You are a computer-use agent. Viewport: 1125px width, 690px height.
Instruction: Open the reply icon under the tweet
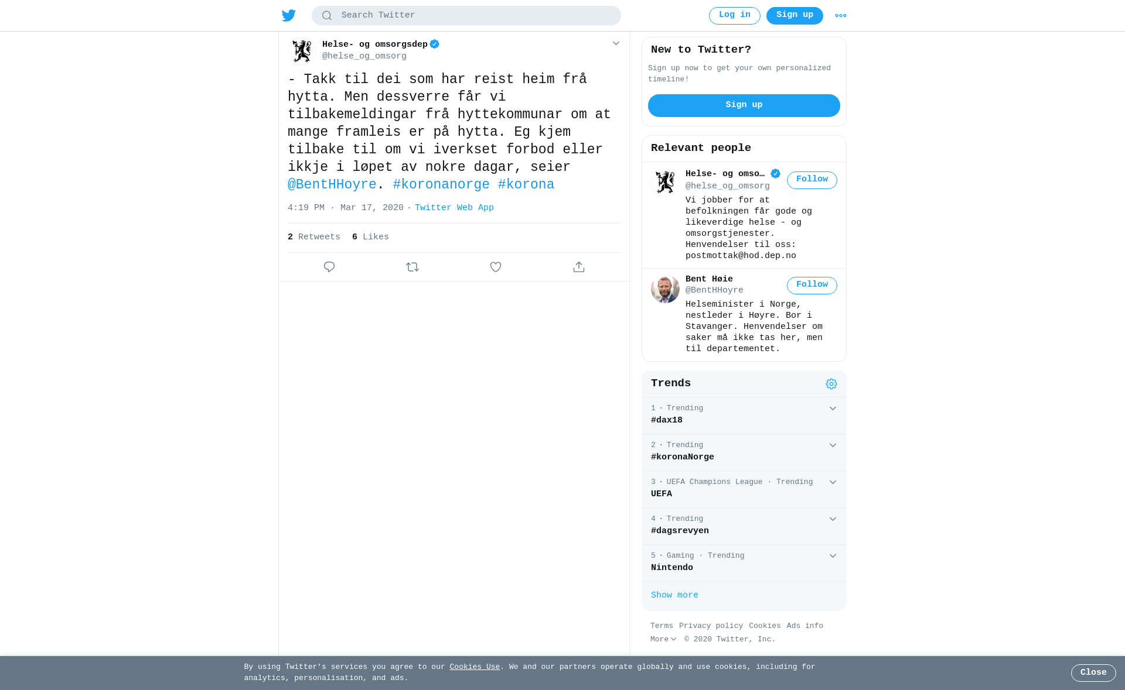point(329,267)
